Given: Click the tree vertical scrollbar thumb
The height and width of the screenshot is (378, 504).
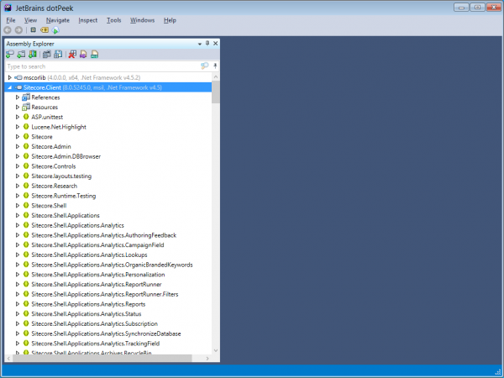Looking at the screenshot, I should tap(216, 92).
